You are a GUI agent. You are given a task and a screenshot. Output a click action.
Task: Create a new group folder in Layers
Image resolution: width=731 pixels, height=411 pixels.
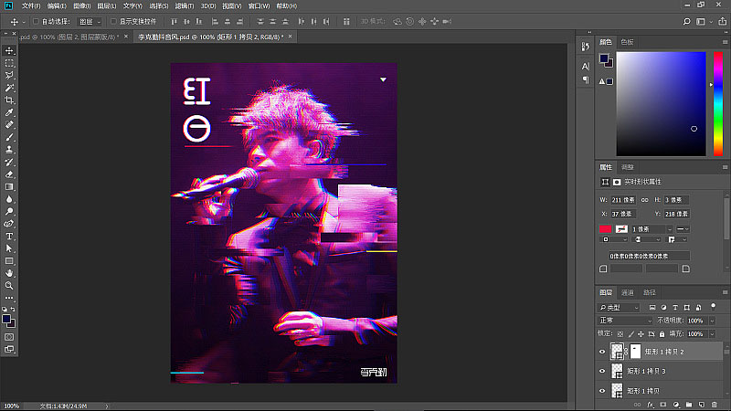coord(689,405)
